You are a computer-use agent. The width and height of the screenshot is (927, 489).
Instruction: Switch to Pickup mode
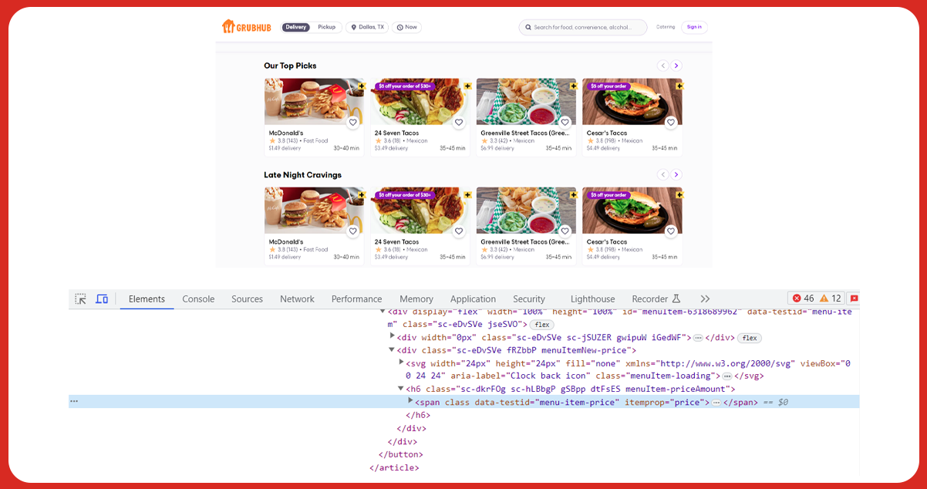[x=326, y=27]
